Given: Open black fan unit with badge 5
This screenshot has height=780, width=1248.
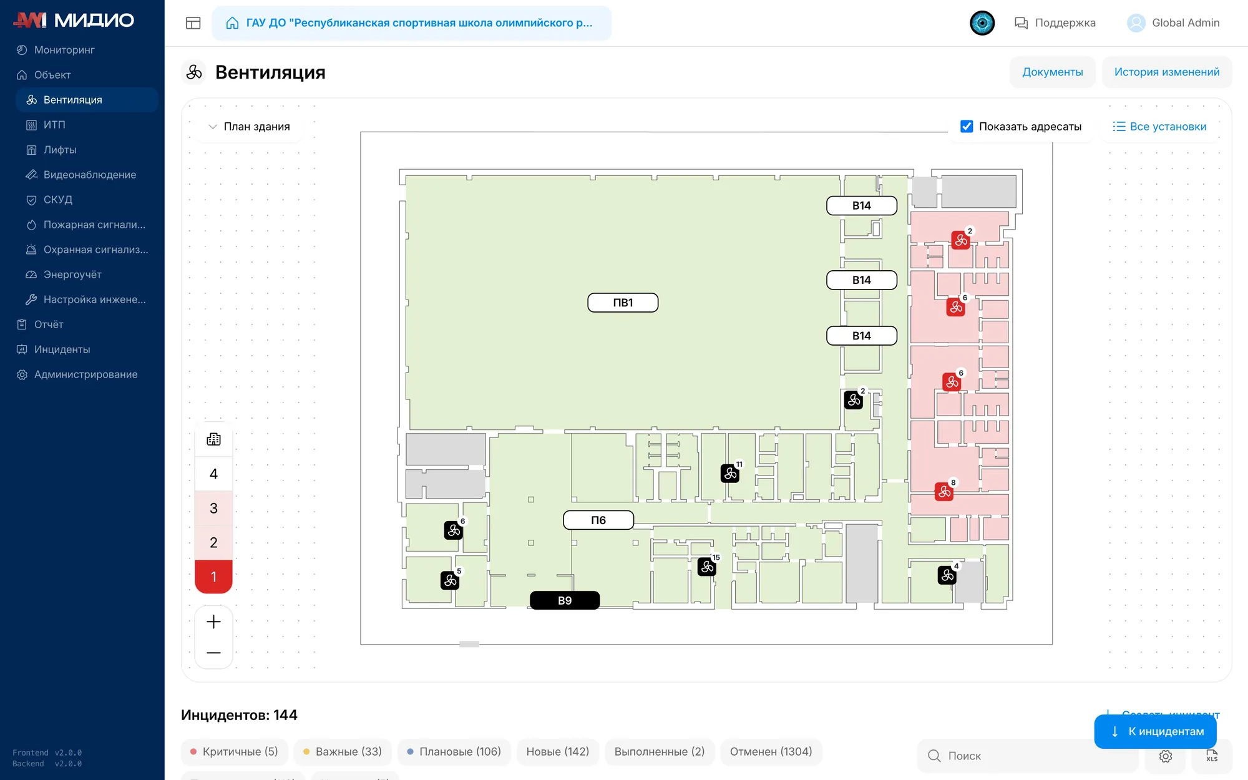Looking at the screenshot, I should pos(450,580).
